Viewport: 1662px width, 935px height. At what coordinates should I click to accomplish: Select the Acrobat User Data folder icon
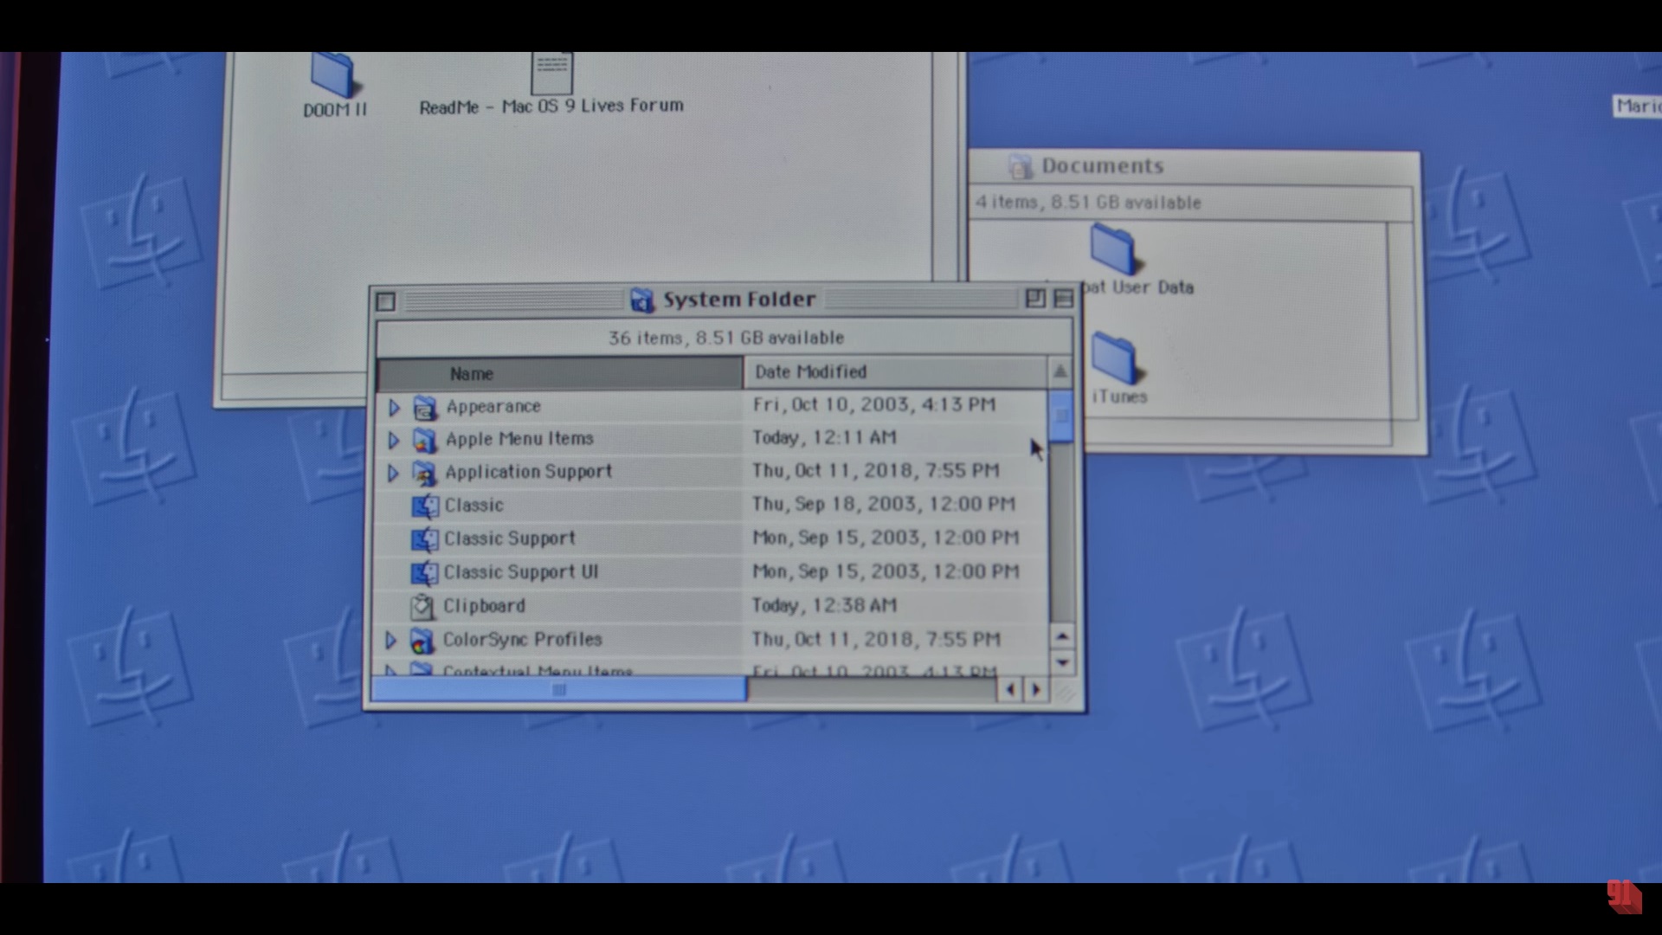(x=1112, y=249)
